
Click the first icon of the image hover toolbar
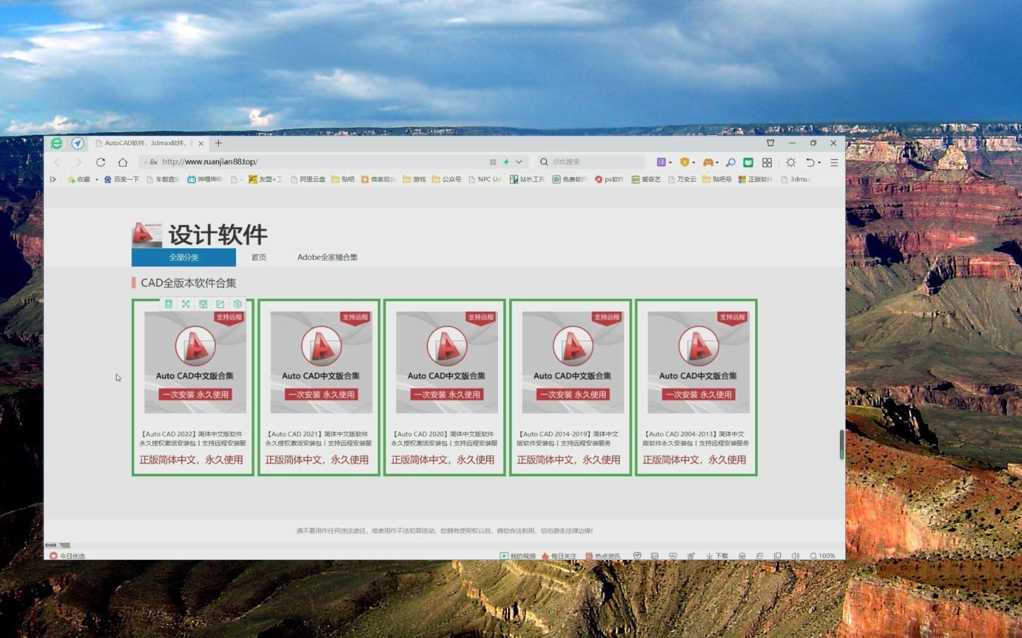pyautogui.click(x=169, y=304)
